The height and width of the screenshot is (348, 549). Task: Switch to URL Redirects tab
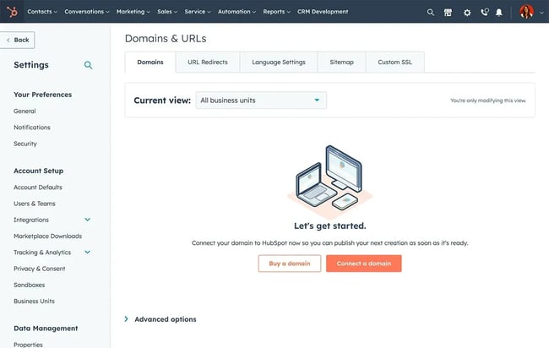click(x=208, y=63)
